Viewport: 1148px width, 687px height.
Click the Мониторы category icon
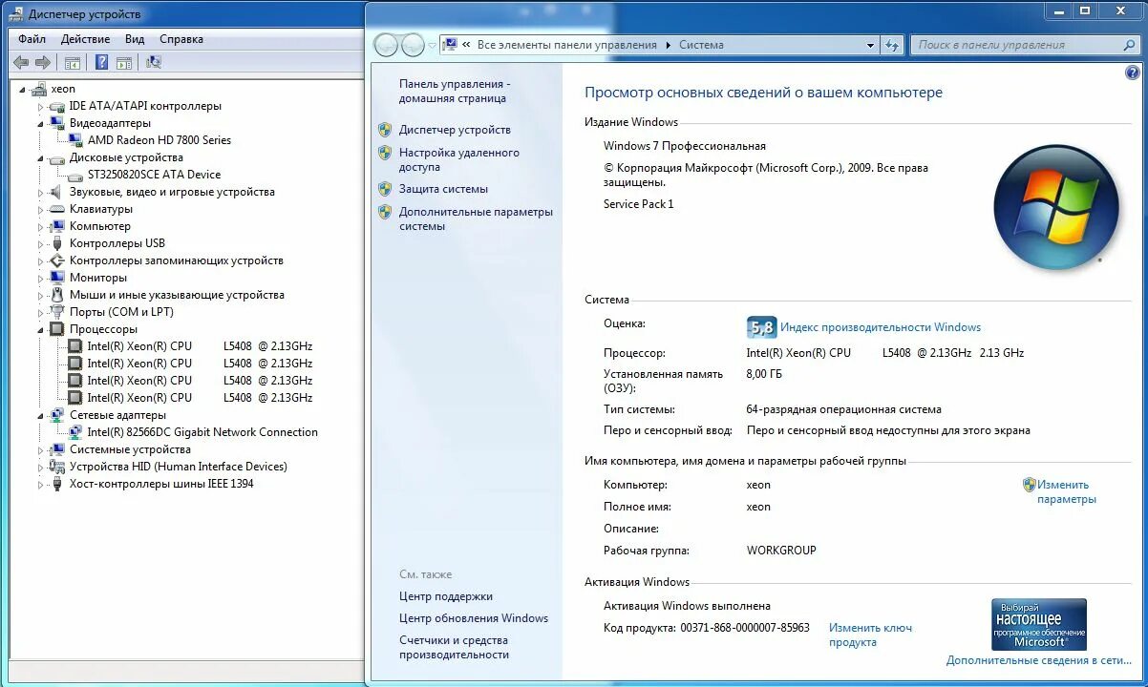(57, 278)
